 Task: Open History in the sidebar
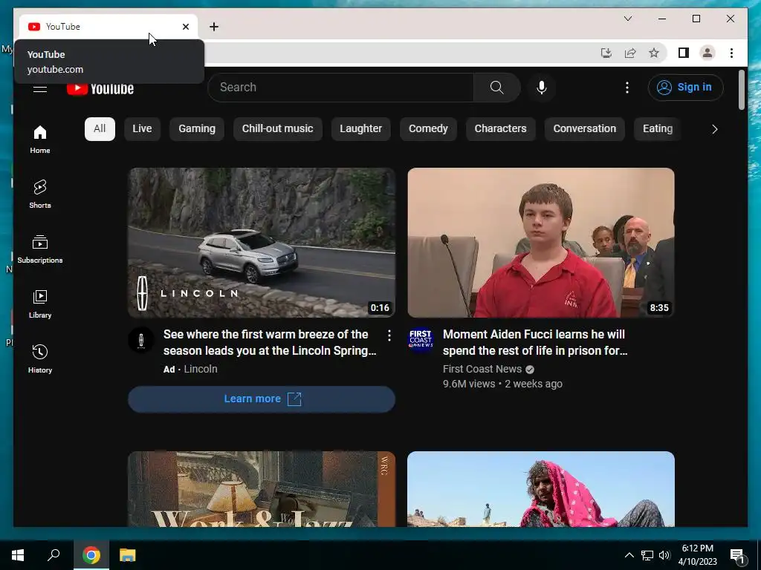point(40,359)
